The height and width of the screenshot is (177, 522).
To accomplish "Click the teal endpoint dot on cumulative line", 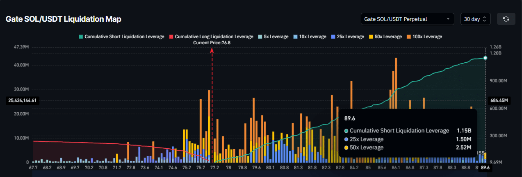I will (485, 58).
